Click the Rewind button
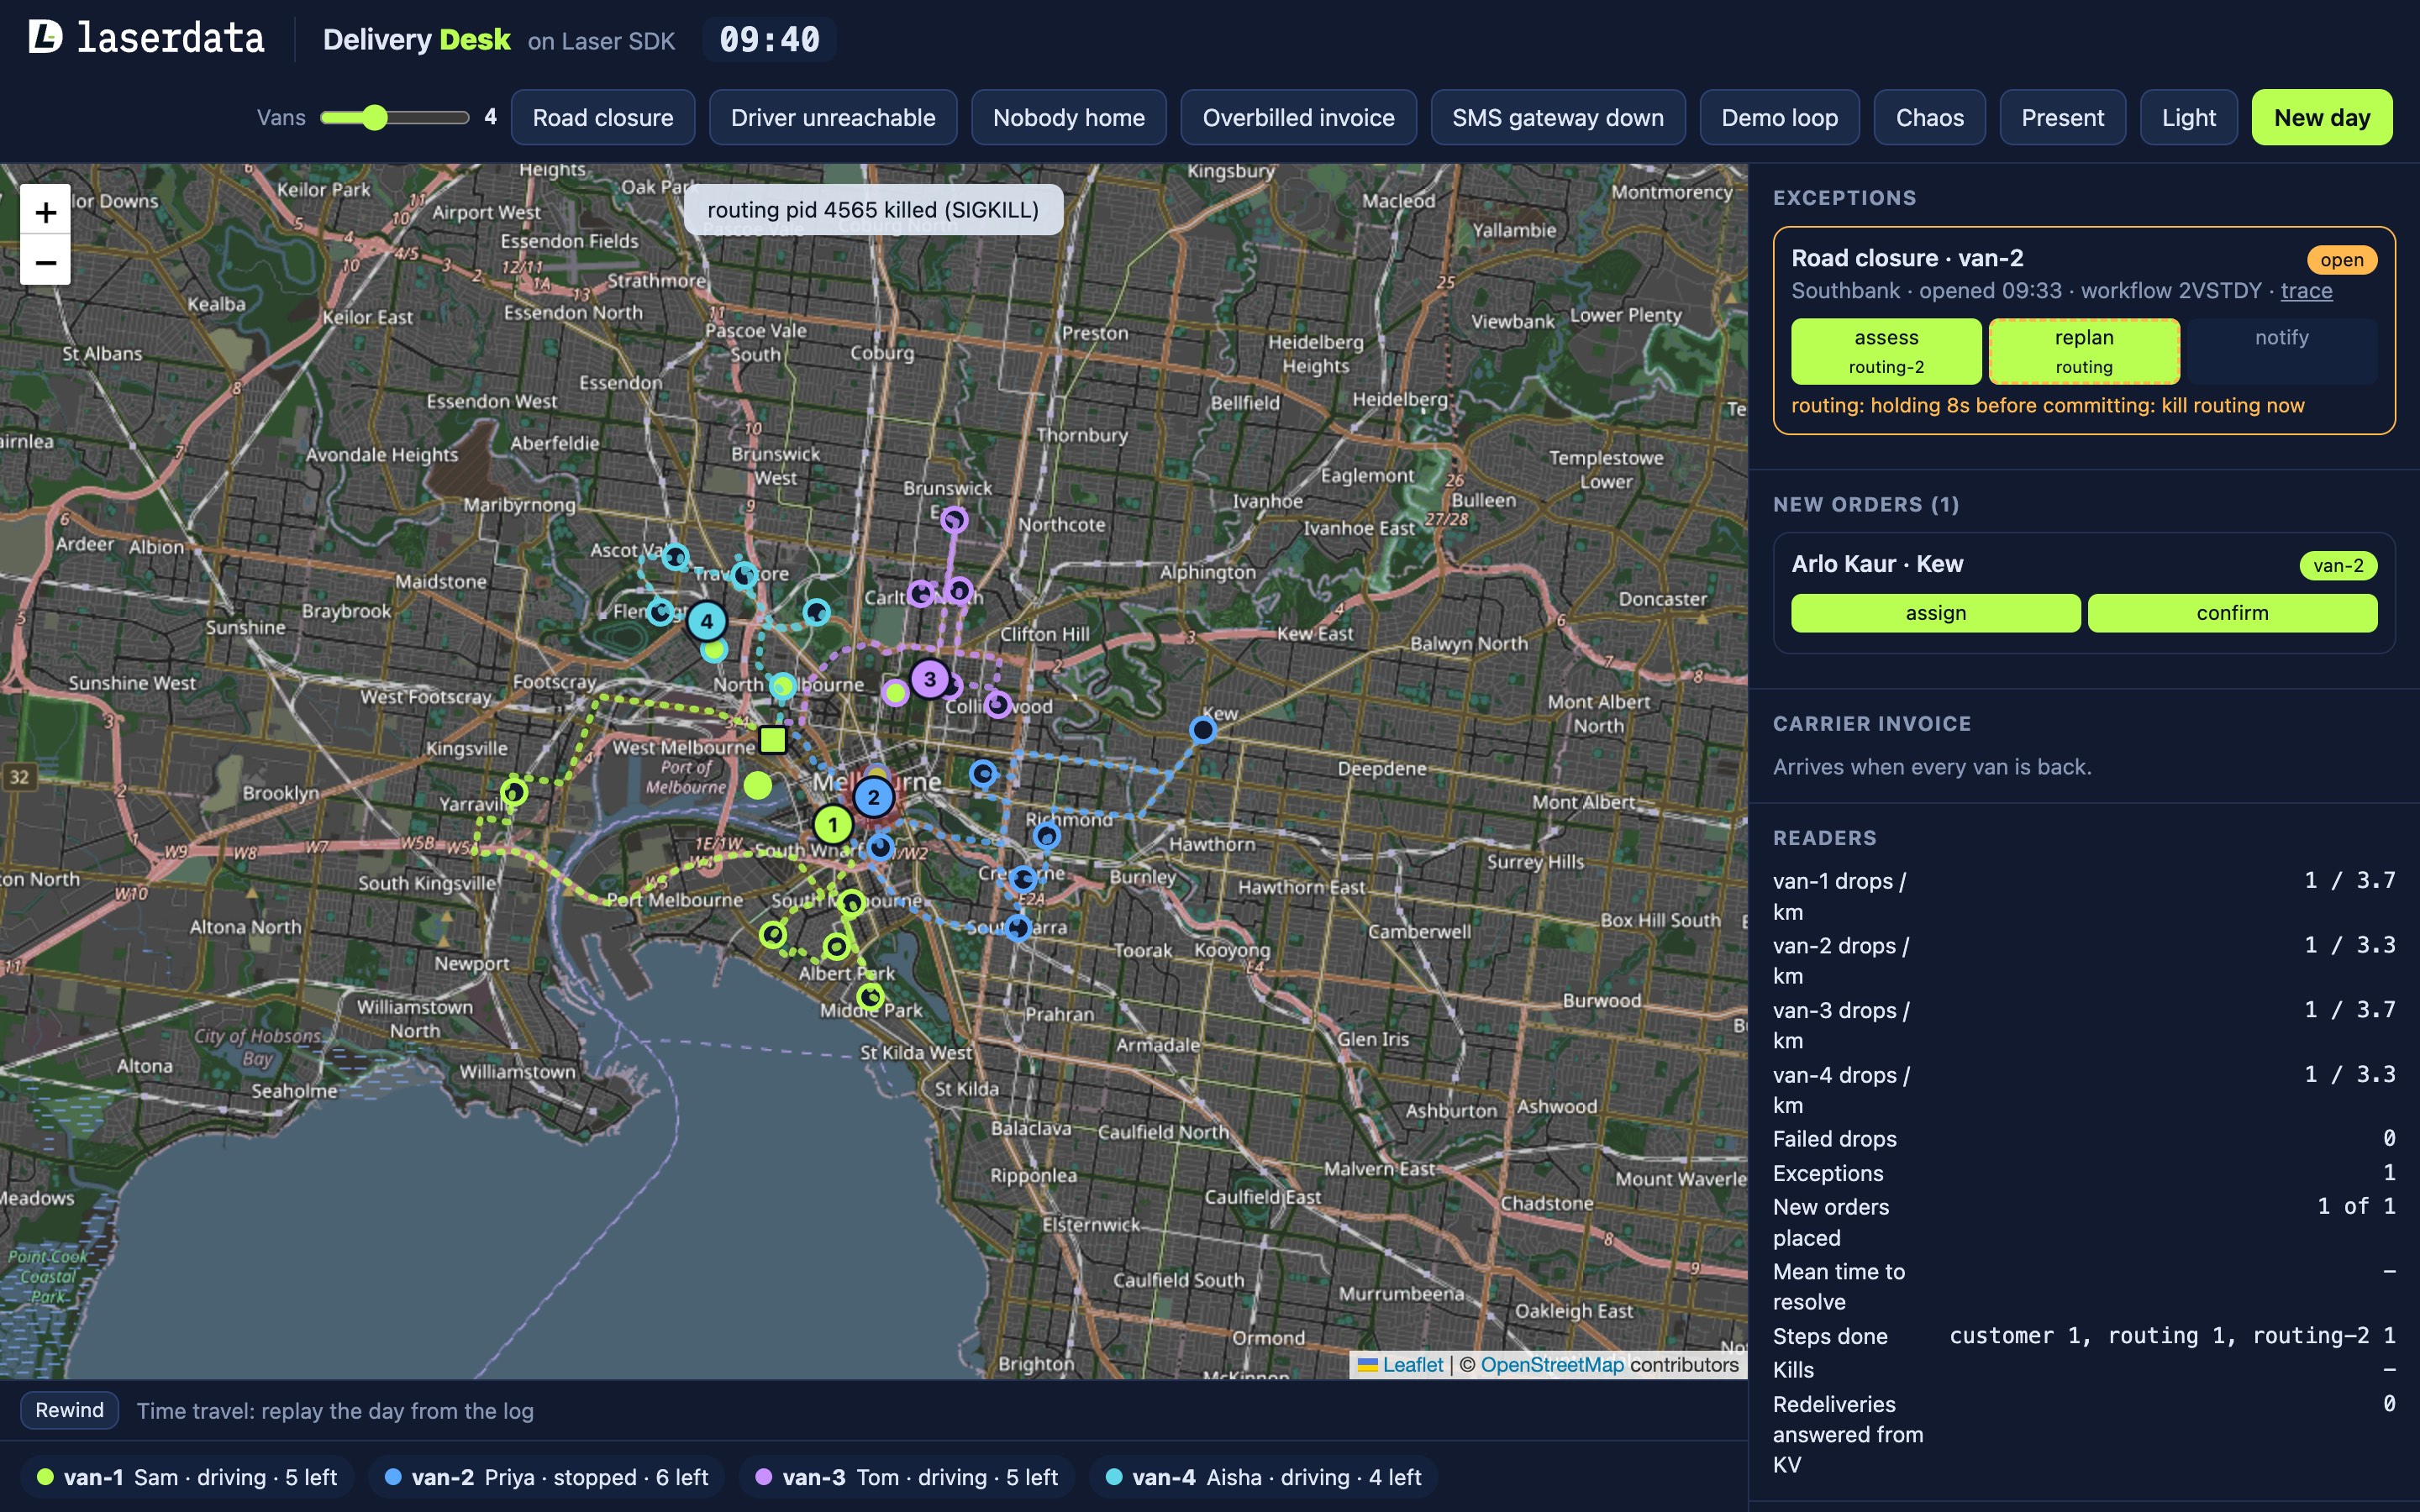 pos(69,1410)
